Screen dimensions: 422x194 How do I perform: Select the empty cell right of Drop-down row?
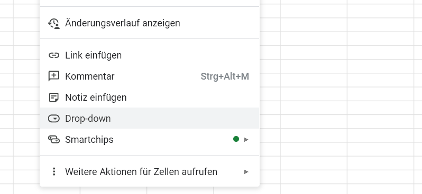(314, 122)
